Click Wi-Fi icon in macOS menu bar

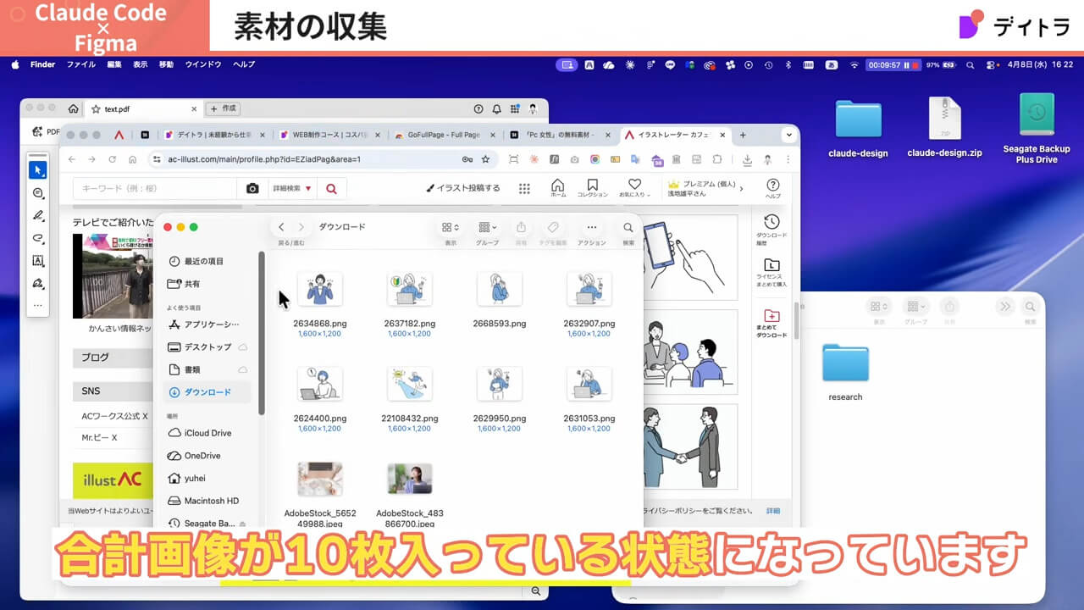click(854, 64)
